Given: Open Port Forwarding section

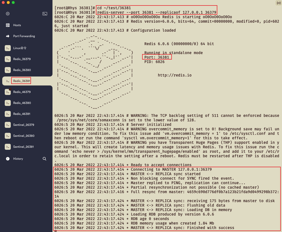Looking at the screenshot, I should click(x=24, y=36).
